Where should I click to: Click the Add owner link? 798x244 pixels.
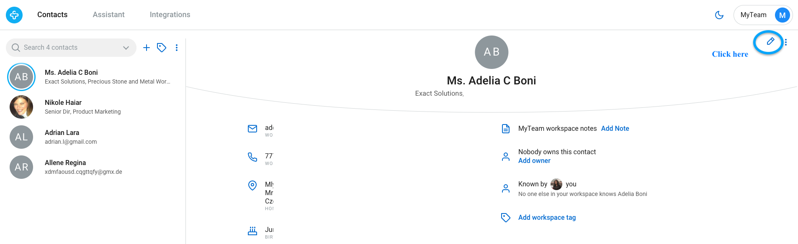coord(534,160)
